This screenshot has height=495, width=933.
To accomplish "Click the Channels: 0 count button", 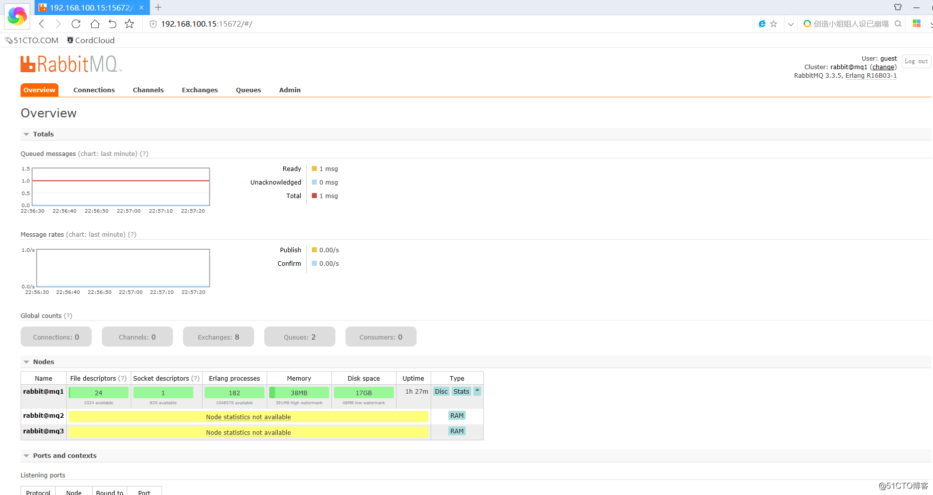I will point(137,337).
